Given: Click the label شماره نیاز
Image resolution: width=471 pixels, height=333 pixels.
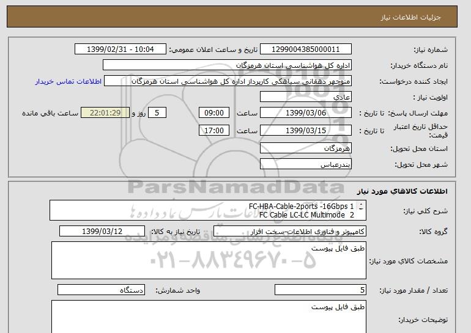Looking at the screenshot, I should pyautogui.click(x=431, y=50).
